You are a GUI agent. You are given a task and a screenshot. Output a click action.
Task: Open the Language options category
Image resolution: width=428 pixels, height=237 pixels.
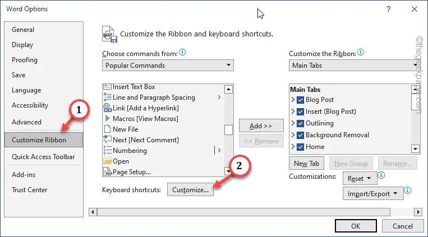tap(26, 90)
